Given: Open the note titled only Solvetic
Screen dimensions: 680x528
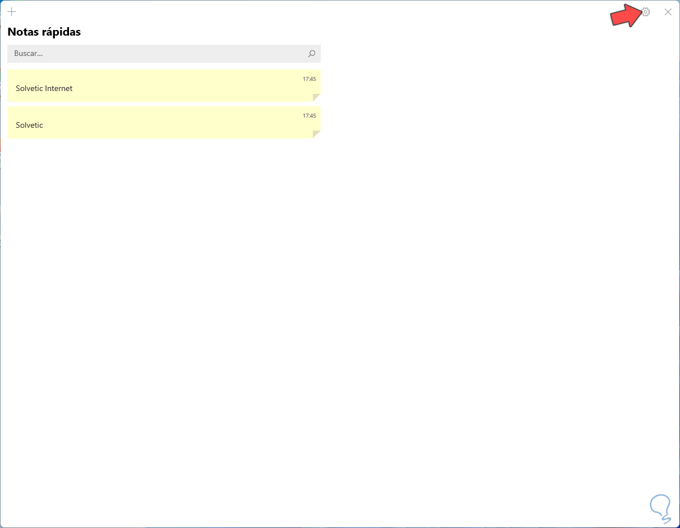Looking at the screenshot, I should click(x=164, y=123).
